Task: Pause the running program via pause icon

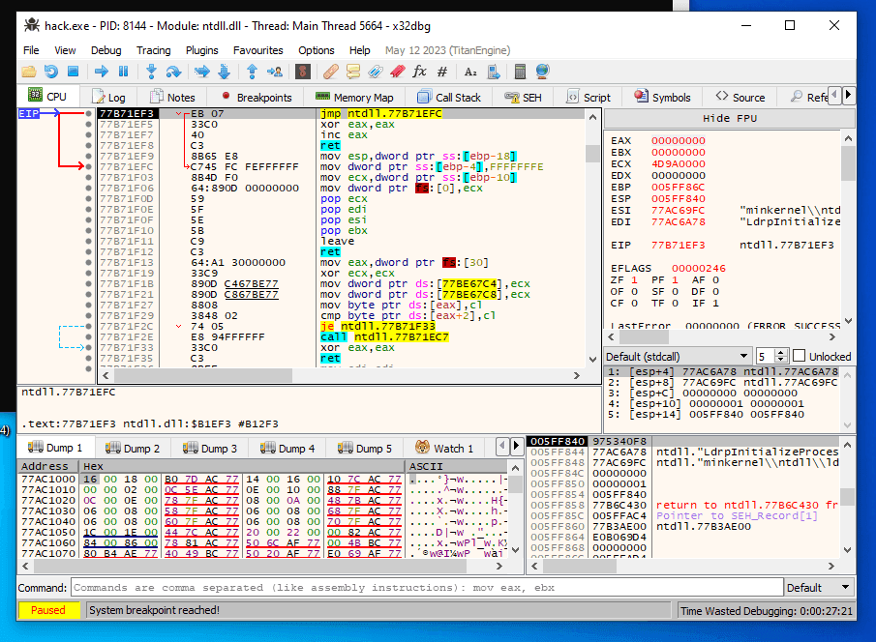Action: point(122,71)
